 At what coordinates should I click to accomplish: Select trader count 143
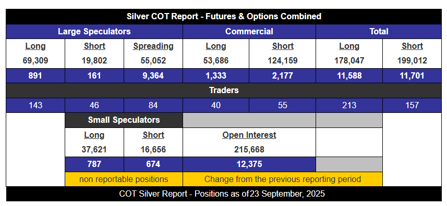[x=35, y=106]
